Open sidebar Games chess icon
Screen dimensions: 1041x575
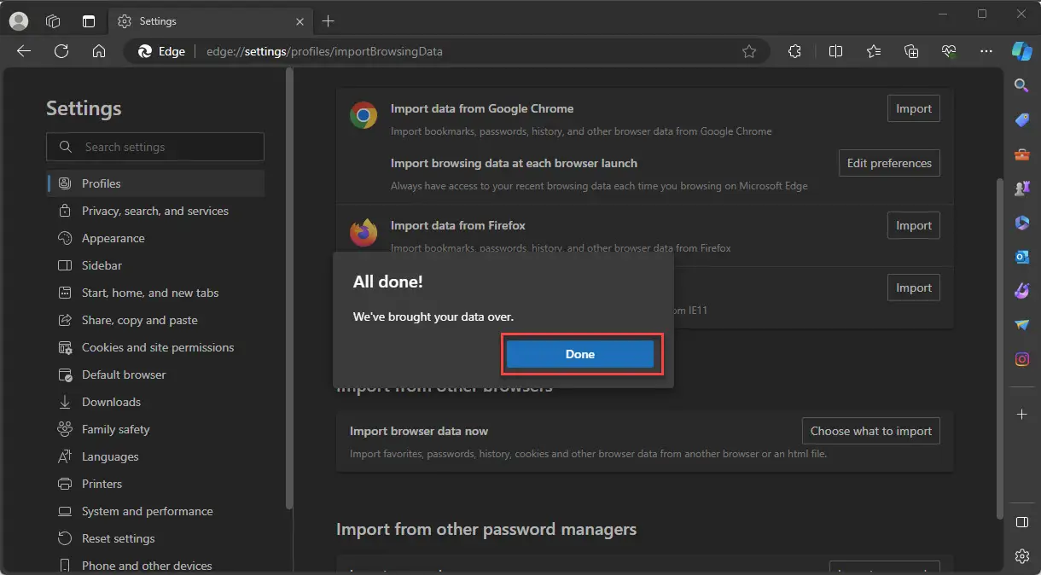click(x=1021, y=189)
